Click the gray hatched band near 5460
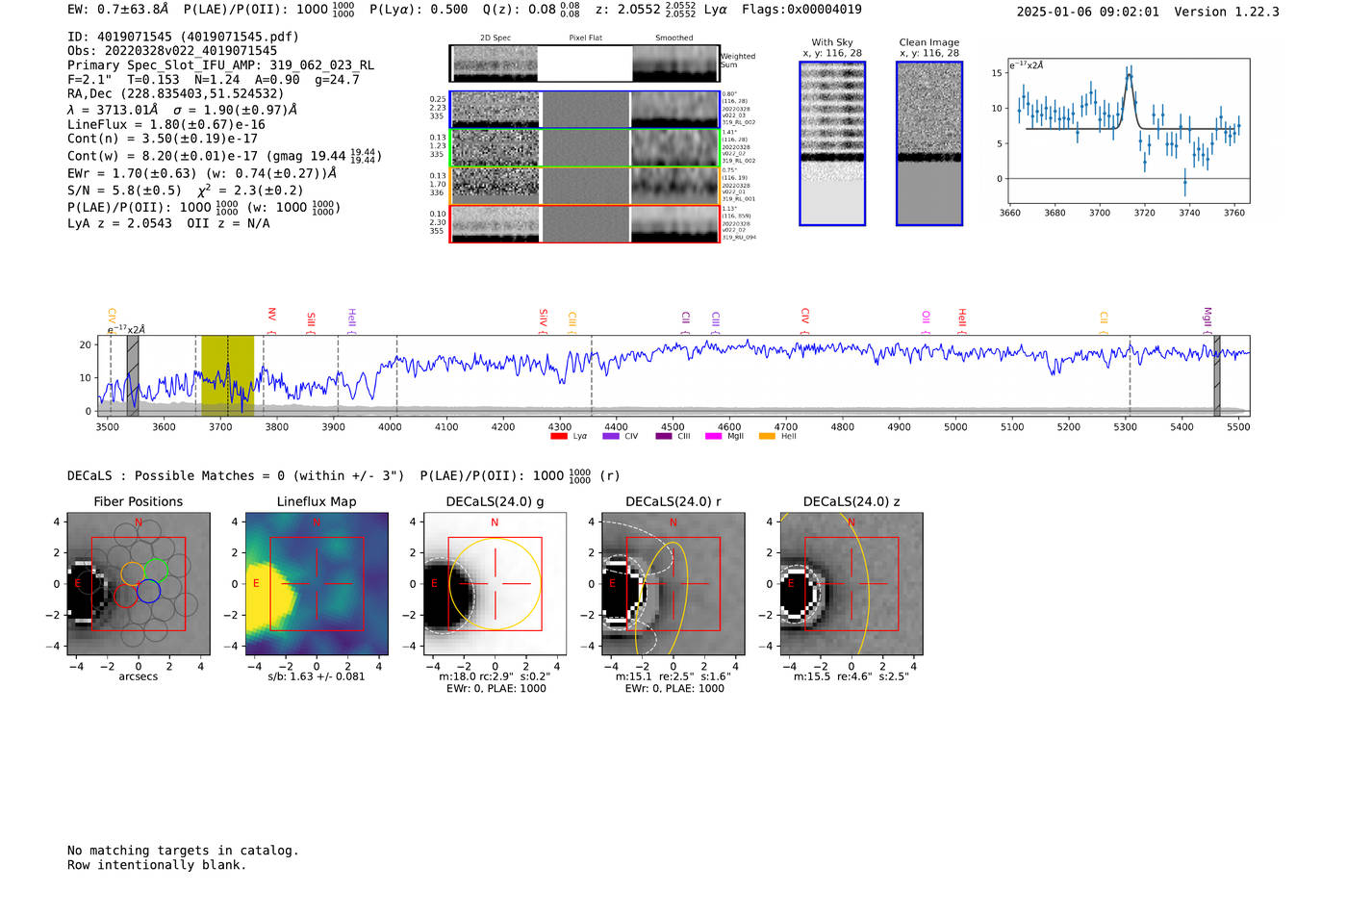Screen dimensions: 1347x917 [1217, 375]
